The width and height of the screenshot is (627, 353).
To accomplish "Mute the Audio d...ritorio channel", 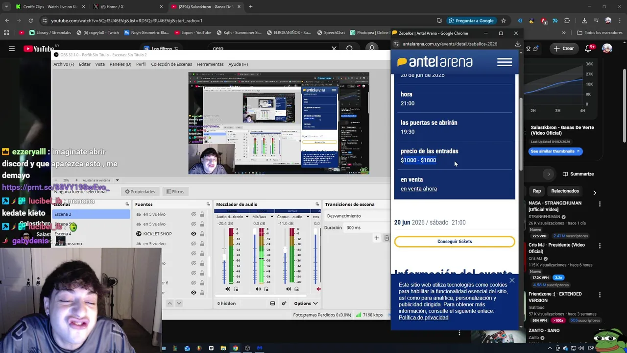I will (x=228, y=289).
